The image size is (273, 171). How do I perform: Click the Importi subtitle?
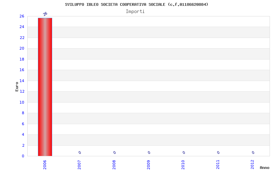pyautogui.click(x=135, y=12)
